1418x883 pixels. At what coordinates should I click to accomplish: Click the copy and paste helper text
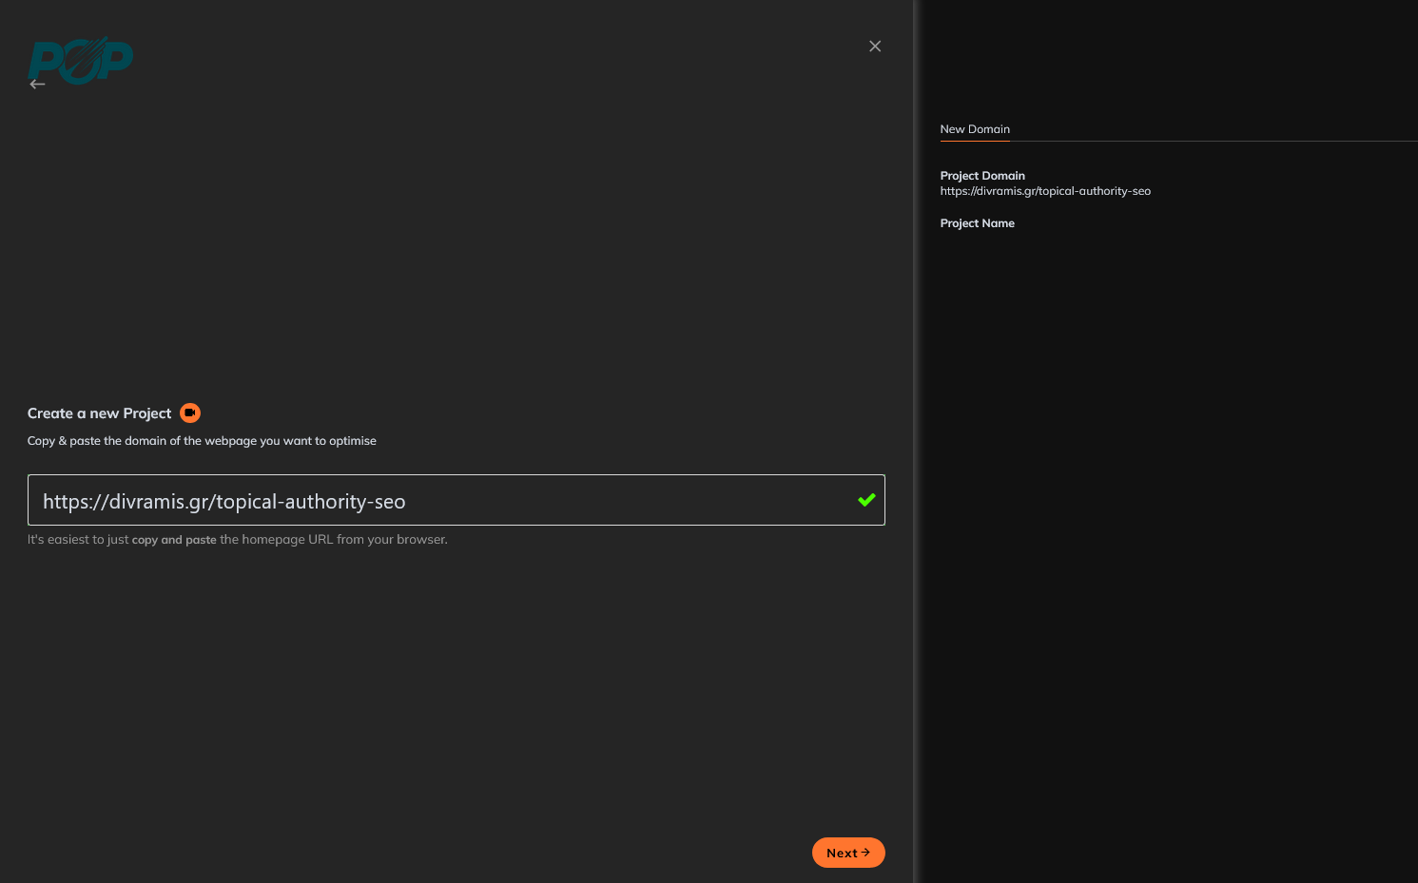(x=173, y=539)
